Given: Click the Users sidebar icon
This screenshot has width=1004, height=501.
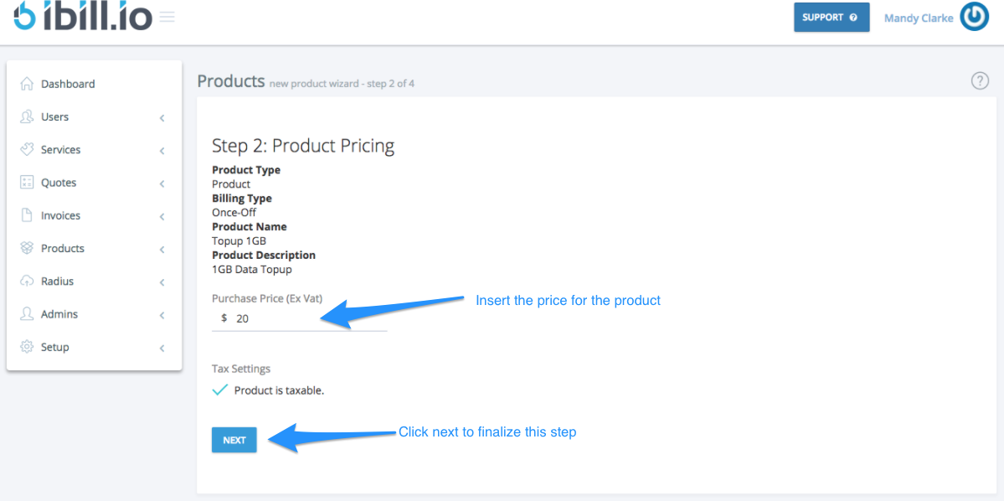Looking at the screenshot, I should (x=24, y=116).
